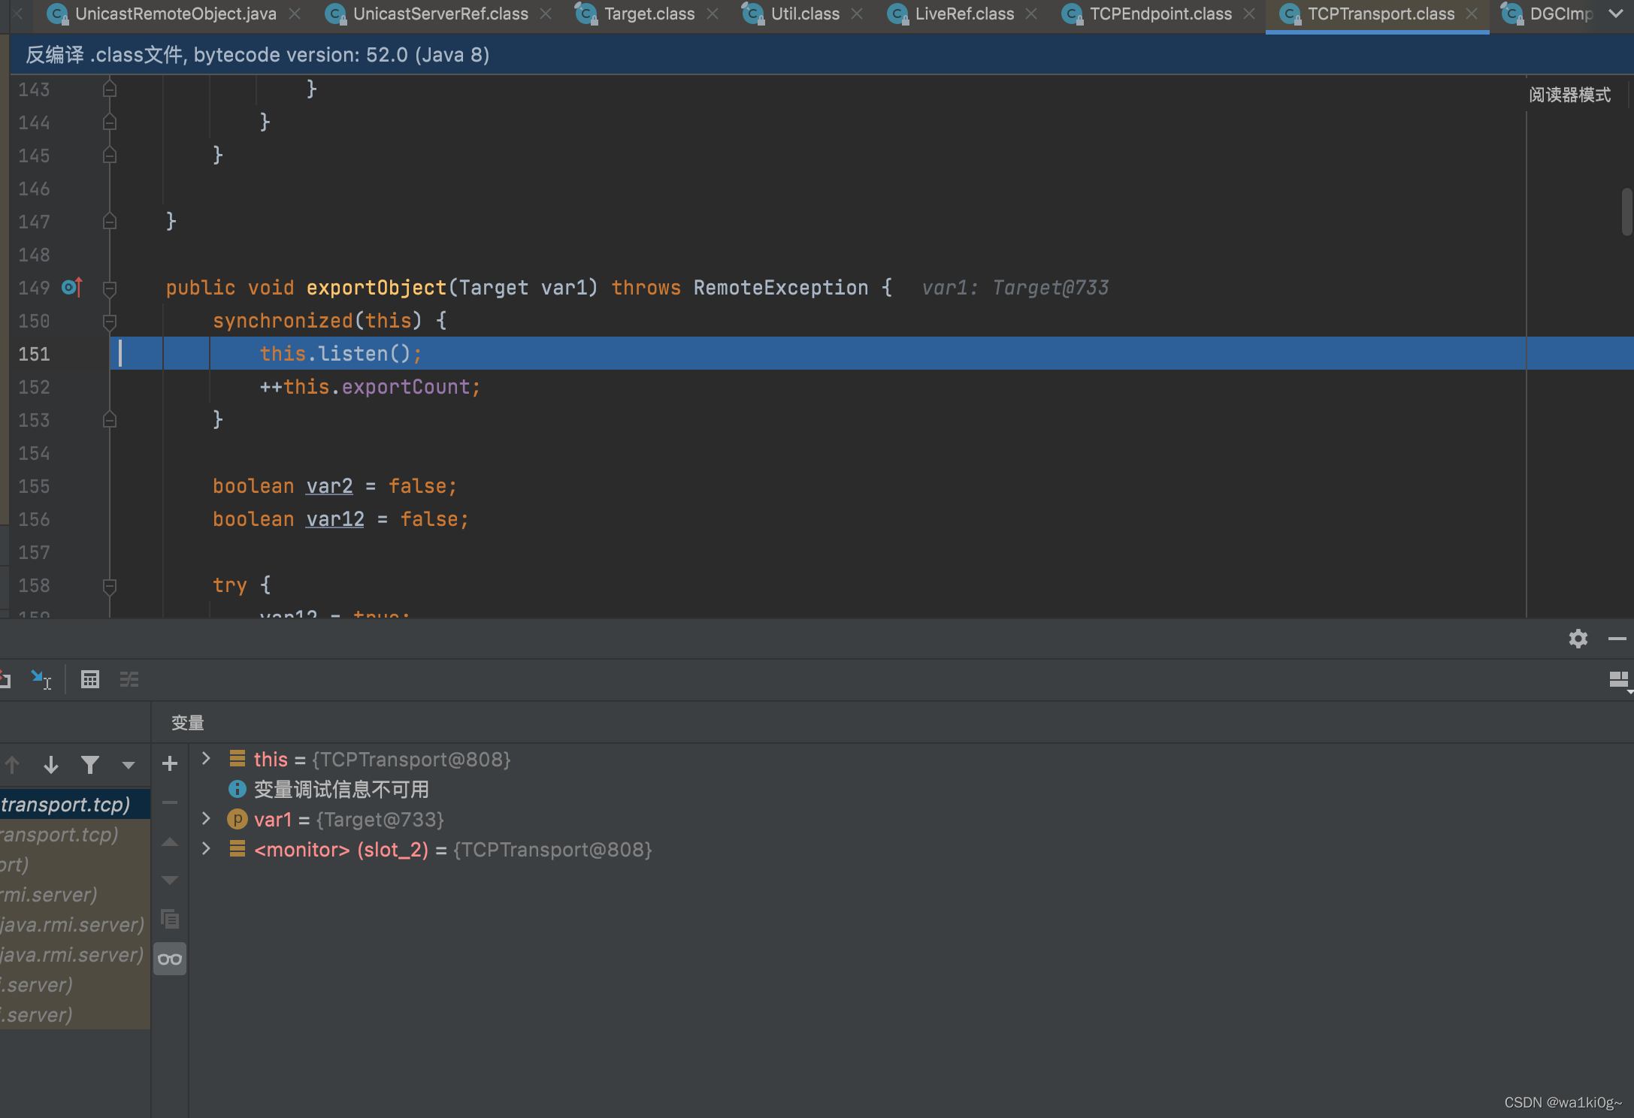Click the Run to Cursor toolbar icon
Viewport: 1634px width, 1118px height.
point(41,679)
